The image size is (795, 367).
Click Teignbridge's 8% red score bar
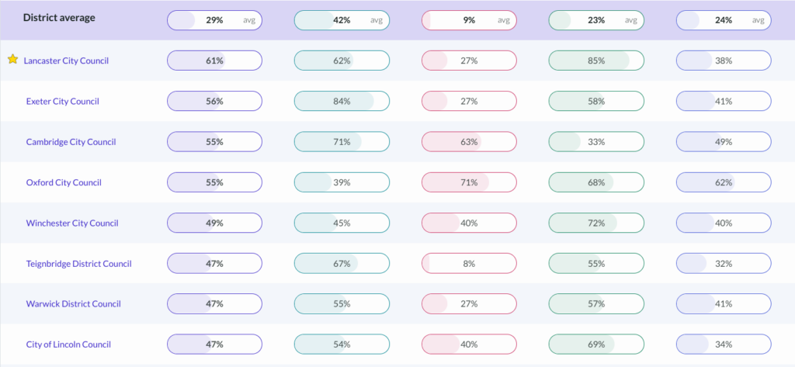coord(469,264)
